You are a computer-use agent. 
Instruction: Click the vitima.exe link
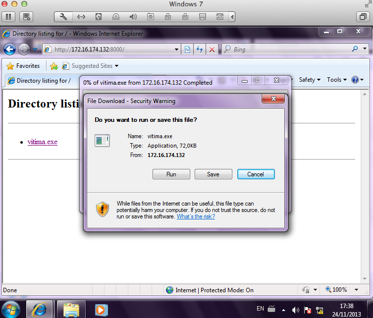(42, 142)
